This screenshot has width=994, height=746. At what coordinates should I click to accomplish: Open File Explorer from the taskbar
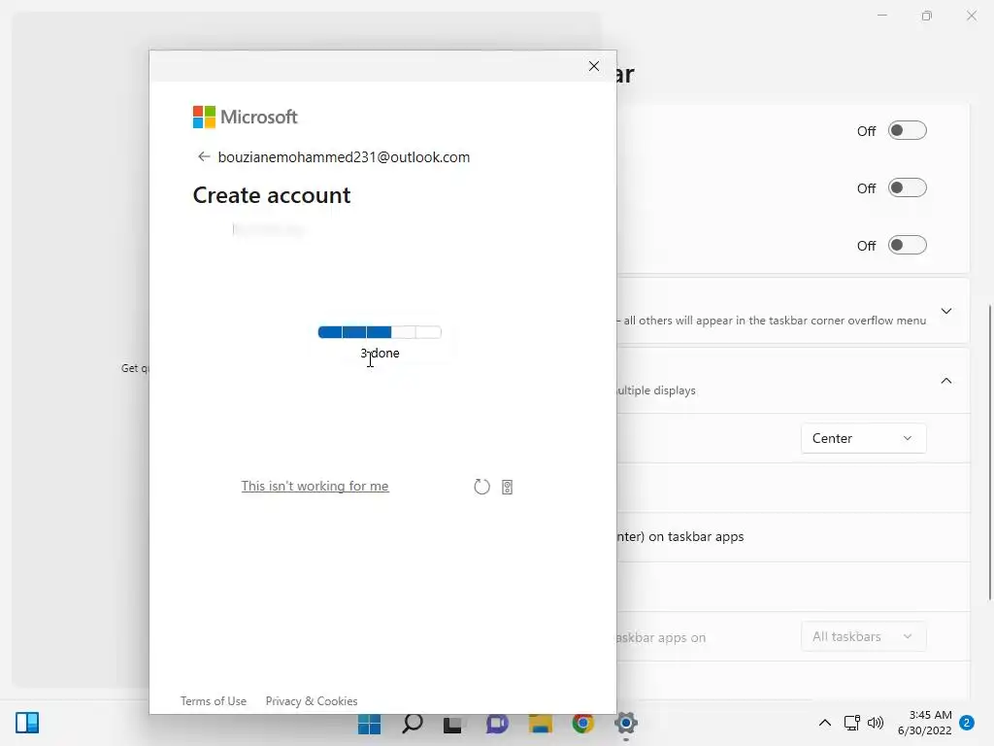[541, 723]
